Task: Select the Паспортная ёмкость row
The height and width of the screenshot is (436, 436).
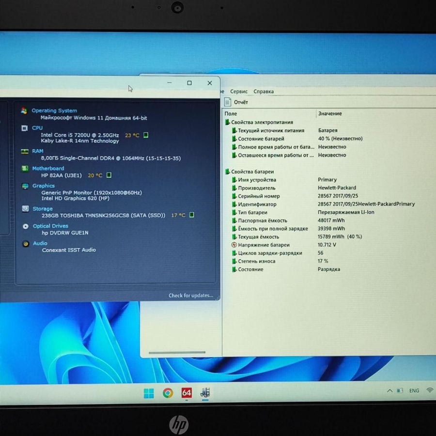Action: 288,220
